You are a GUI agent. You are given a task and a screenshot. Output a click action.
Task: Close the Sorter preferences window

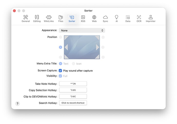click(x=14, y=11)
